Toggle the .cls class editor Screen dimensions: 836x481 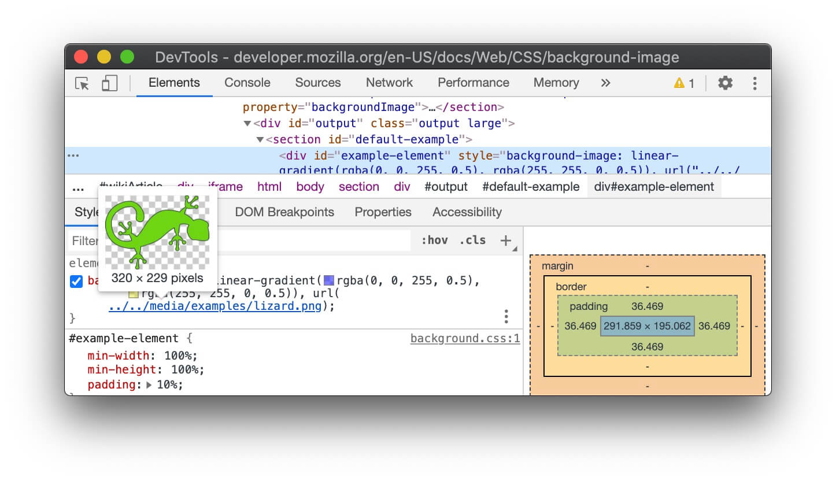(x=472, y=240)
